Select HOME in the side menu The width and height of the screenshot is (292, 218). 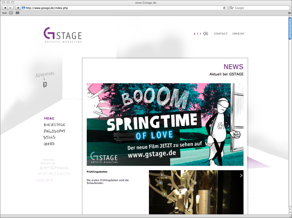pyautogui.click(x=49, y=118)
